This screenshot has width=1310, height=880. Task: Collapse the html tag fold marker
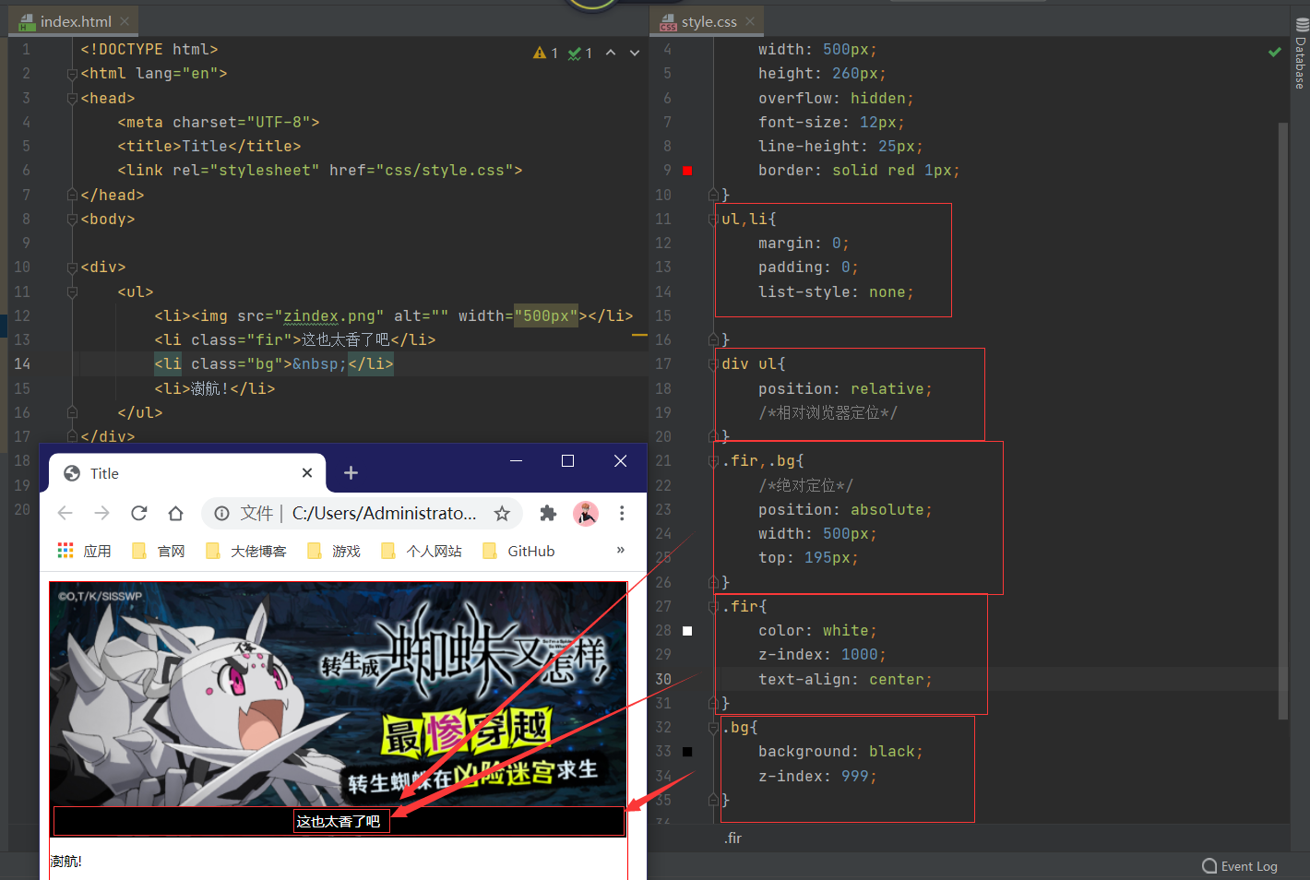click(x=72, y=74)
